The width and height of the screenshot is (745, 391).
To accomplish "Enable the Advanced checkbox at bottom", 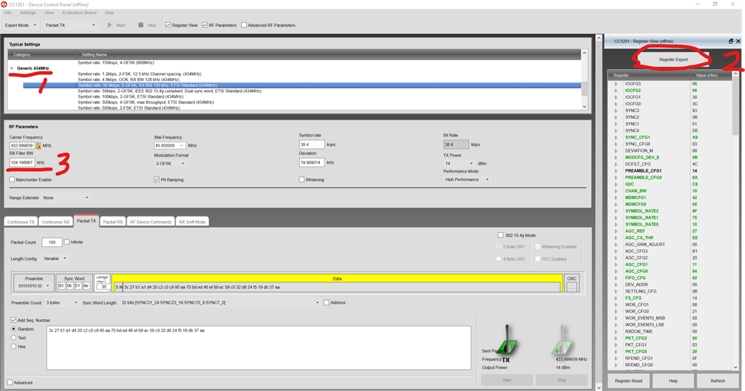I will click(x=10, y=383).
